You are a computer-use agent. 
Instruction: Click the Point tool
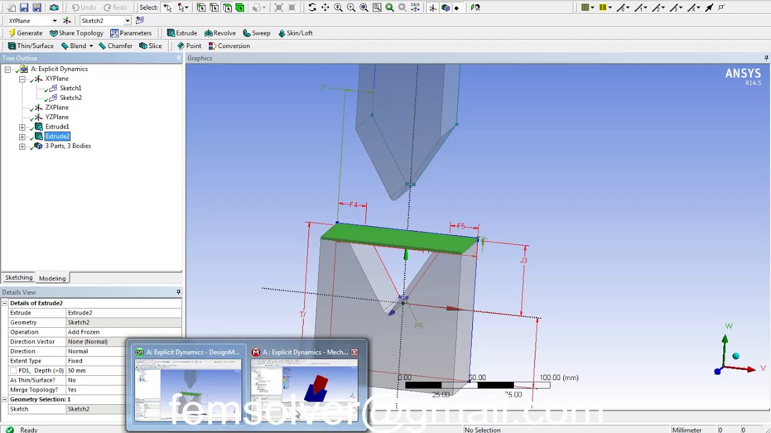coord(189,46)
